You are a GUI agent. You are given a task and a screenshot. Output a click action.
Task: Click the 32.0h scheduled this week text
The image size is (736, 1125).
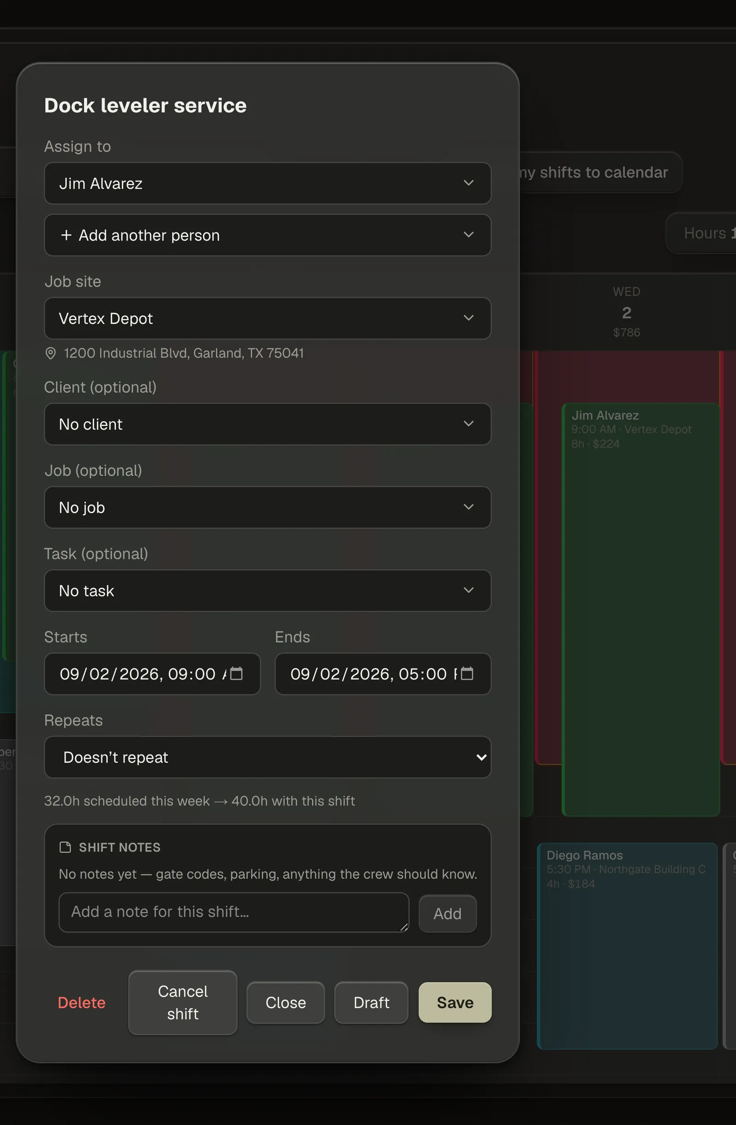(x=200, y=801)
